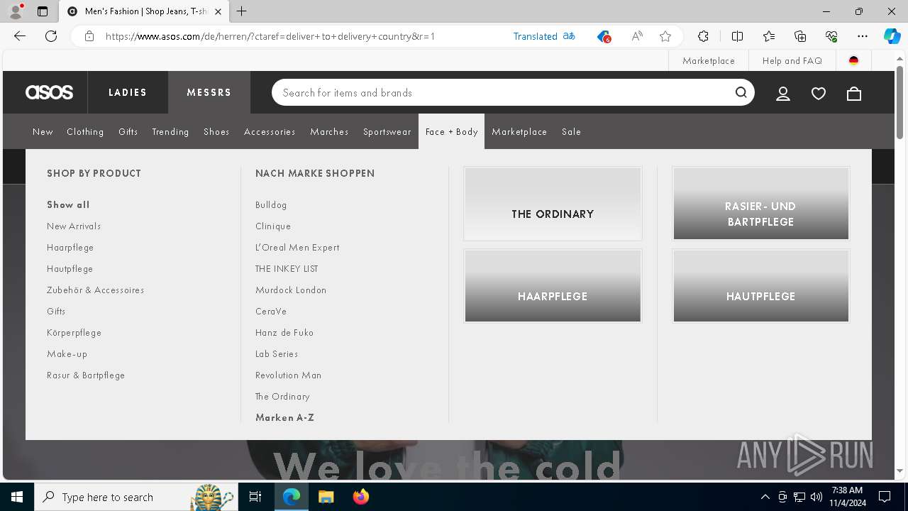Open Zubehör & Accessoires link
This screenshot has height=511, width=908.
[x=95, y=290]
